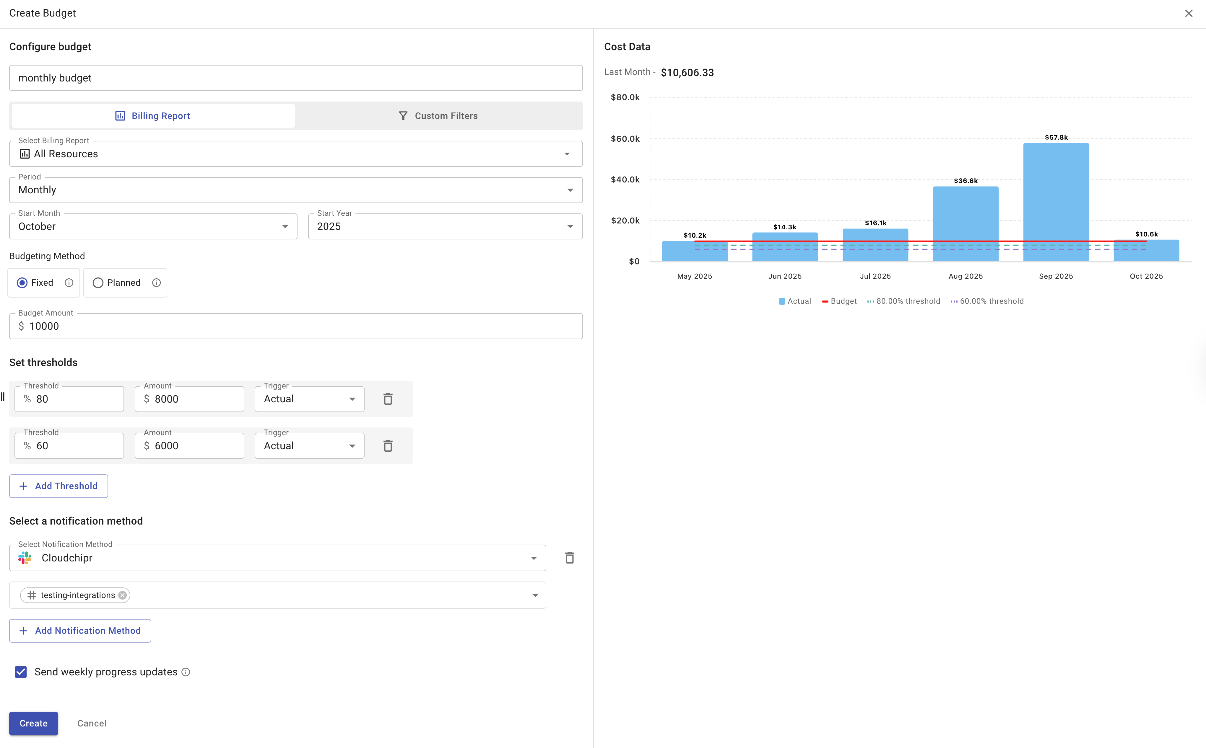Switch to the Custom Filters tab
Image resolution: width=1206 pixels, height=748 pixels.
pos(438,116)
